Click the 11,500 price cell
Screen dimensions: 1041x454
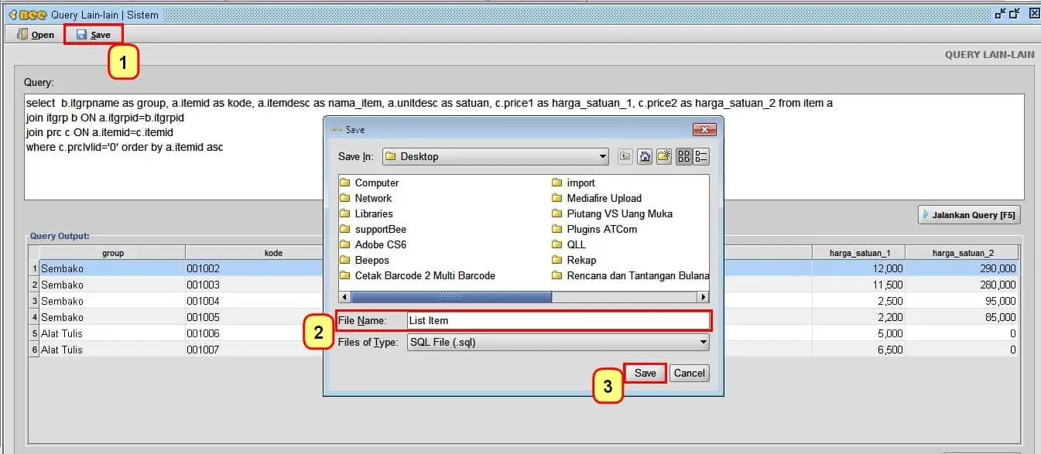(859, 285)
